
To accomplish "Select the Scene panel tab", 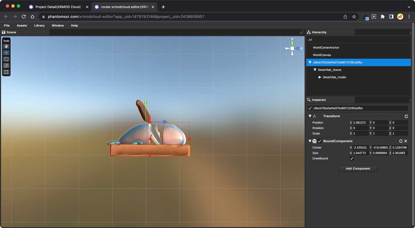I will click(x=25, y=32).
